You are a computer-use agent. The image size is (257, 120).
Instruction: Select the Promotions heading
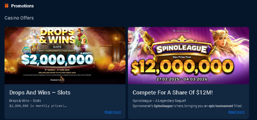point(22,6)
